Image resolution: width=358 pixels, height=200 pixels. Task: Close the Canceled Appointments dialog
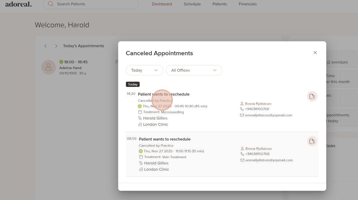click(315, 52)
